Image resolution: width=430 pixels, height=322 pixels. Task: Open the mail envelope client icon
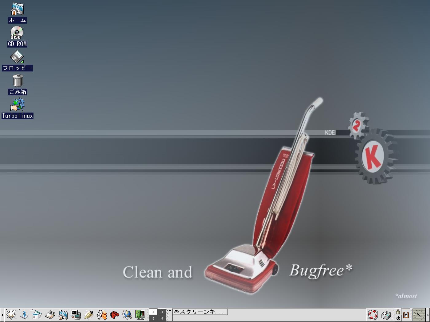pos(102,315)
